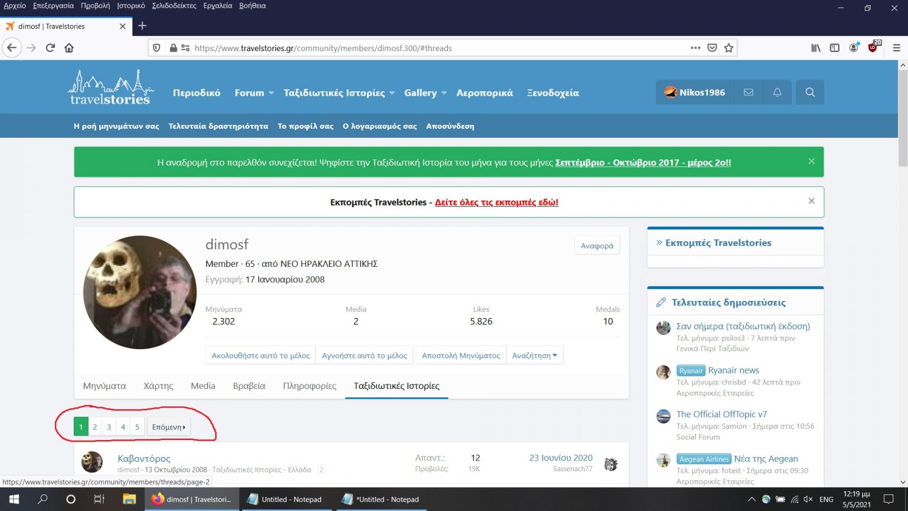Switch to the Χάρτης profile tab
Image resolution: width=908 pixels, height=511 pixels.
(x=158, y=386)
